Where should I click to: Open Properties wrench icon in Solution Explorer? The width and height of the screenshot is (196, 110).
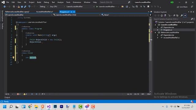(182, 16)
